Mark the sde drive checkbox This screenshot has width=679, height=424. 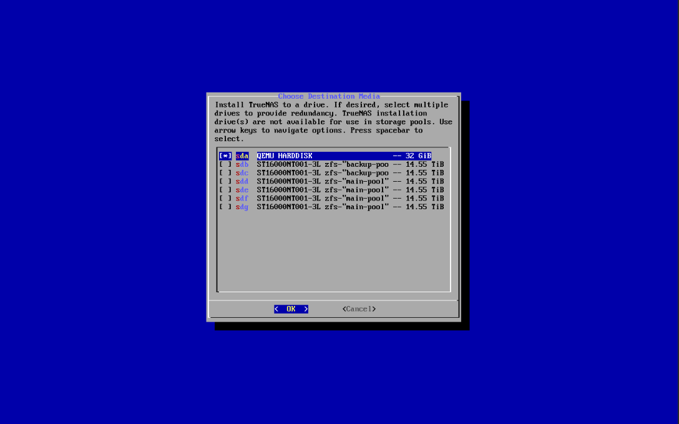pyautogui.click(x=225, y=190)
